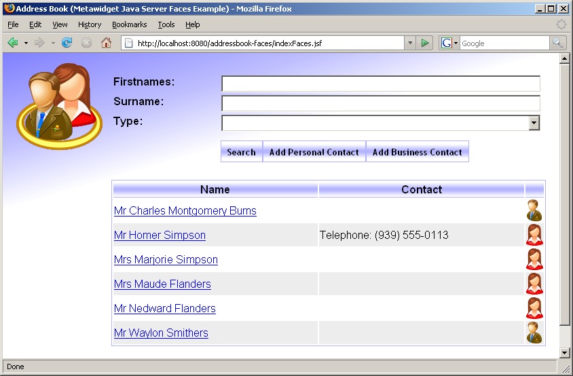Open the Tools menu
Screen dimensions: 573x376
[x=166, y=24]
